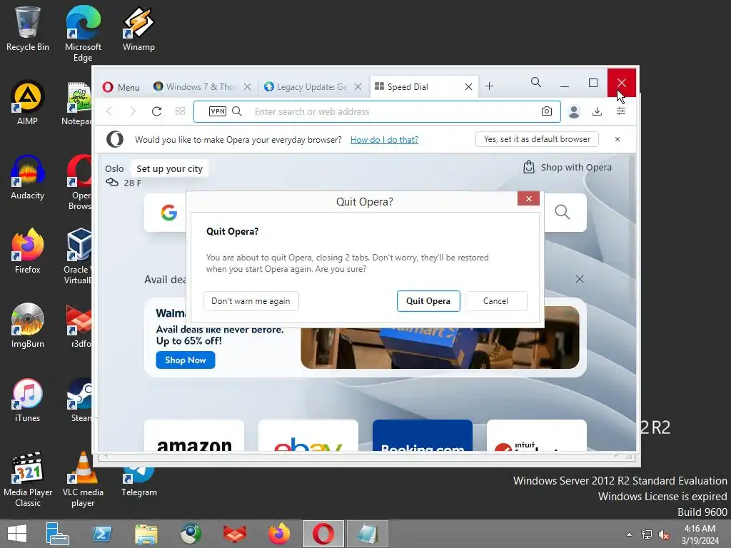This screenshot has width=731, height=548.
Task: Reload the page in Opera
Action: tap(156, 111)
